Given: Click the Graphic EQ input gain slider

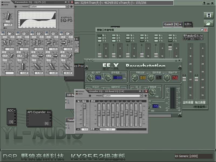Looking at the screenshot, I should (x=85, y=114).
